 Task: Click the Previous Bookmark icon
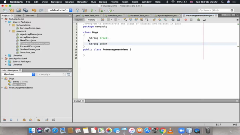154,19
